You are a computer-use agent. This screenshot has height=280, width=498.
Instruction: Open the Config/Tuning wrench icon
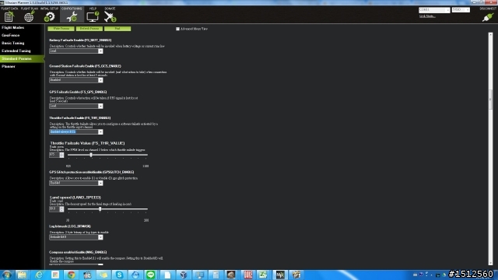click(x=72, y=16)
